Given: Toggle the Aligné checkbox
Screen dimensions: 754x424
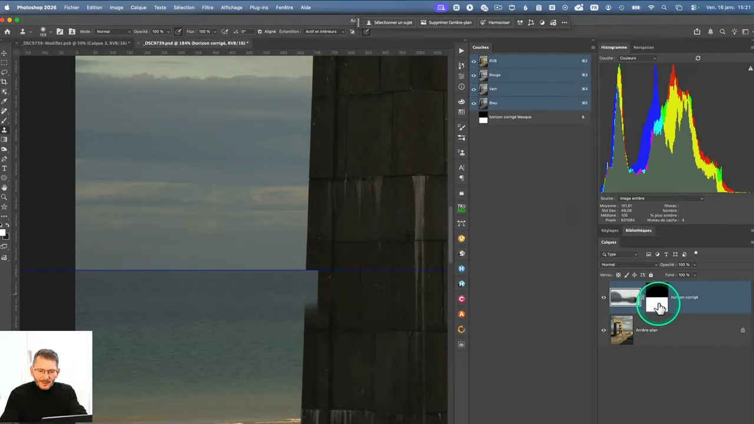Looking at the screenshot, I should pos(260,31).
